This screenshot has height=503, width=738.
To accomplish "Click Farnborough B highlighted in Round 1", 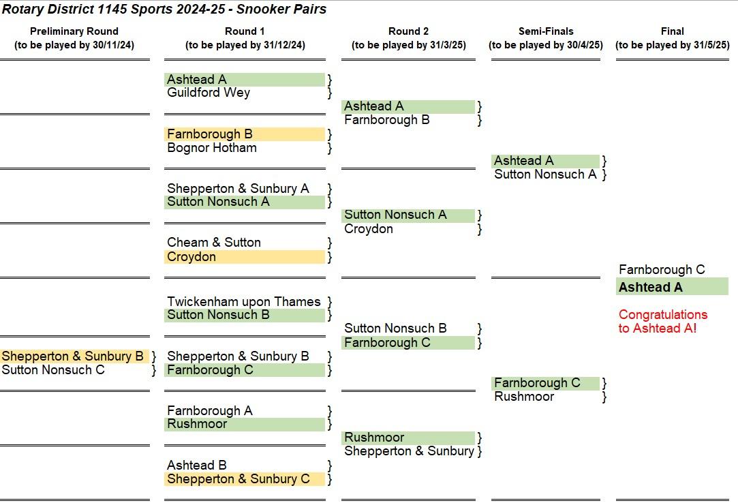I will [x=244, y=134].
